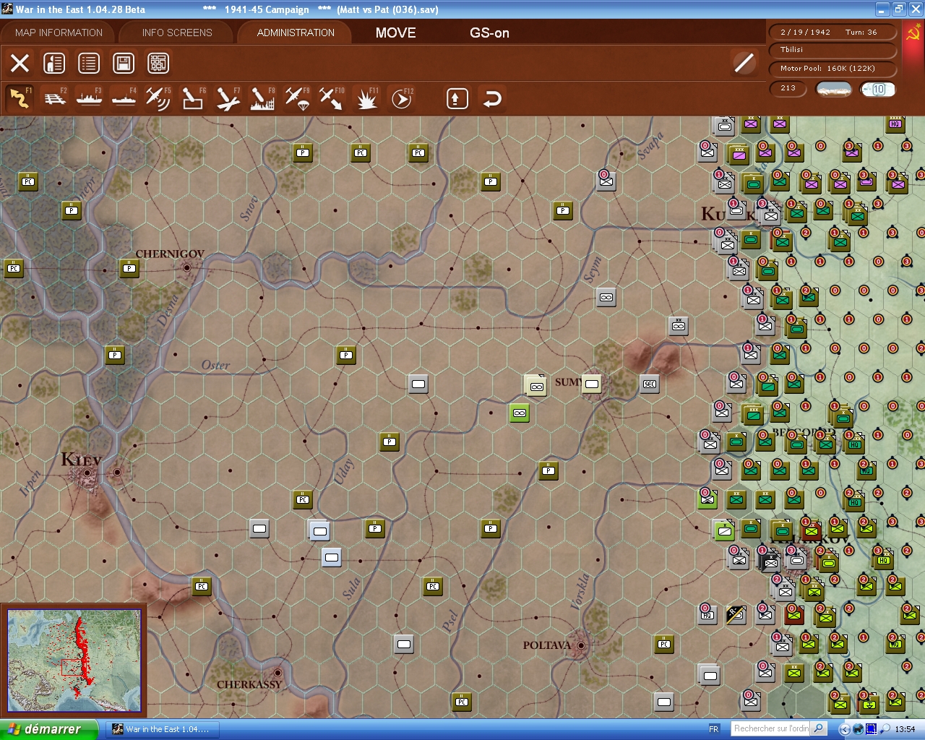This screenshot has height=740, width=925.
Task: Select the F4 amphibious ship icon
Action: (124, 98)
